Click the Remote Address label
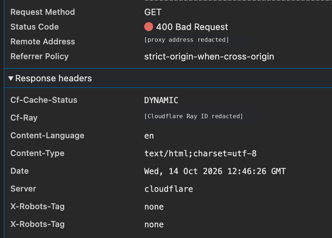Image resolution: width=332 pixels, height=238 pixels. [42, 41]
